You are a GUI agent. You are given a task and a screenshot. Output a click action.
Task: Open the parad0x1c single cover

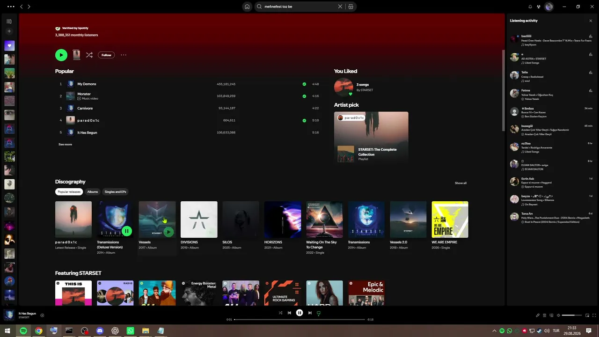(x=73, y=220)
